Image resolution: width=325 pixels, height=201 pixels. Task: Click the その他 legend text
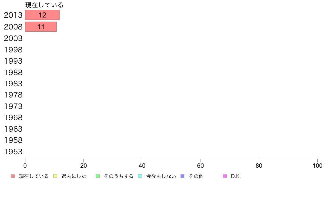[x=196, y=176]
